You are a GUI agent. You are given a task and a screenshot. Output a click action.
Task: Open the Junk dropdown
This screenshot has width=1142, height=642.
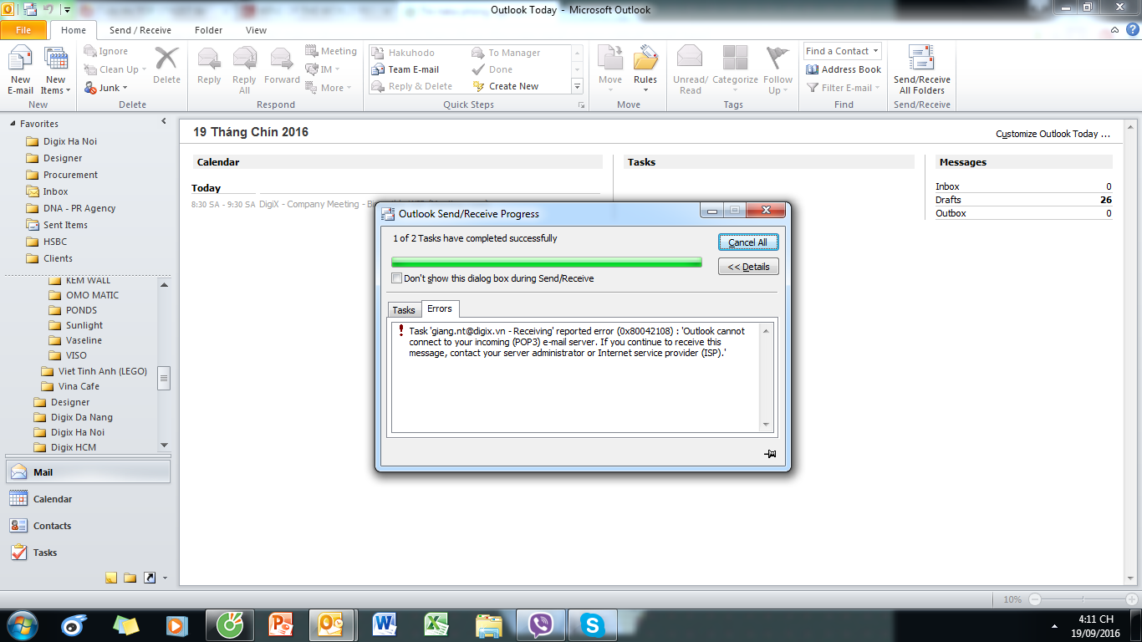(x=105, y=88)
